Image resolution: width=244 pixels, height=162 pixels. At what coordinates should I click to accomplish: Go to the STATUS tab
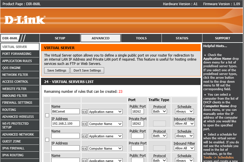point(182,38)
